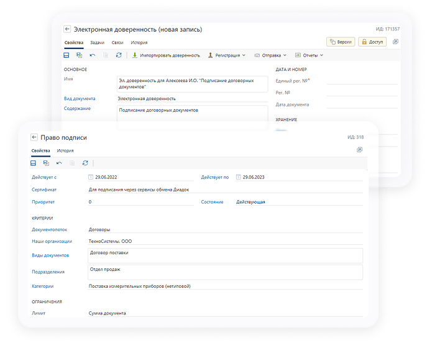
Task: Expand the Отчеты dropdown menu
Action: pos(309,55)
